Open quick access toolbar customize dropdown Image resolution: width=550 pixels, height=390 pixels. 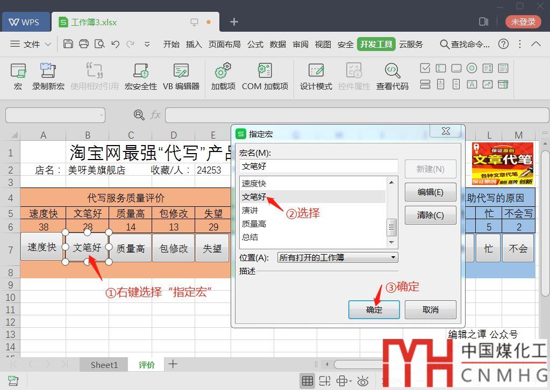tap(147, 44)
